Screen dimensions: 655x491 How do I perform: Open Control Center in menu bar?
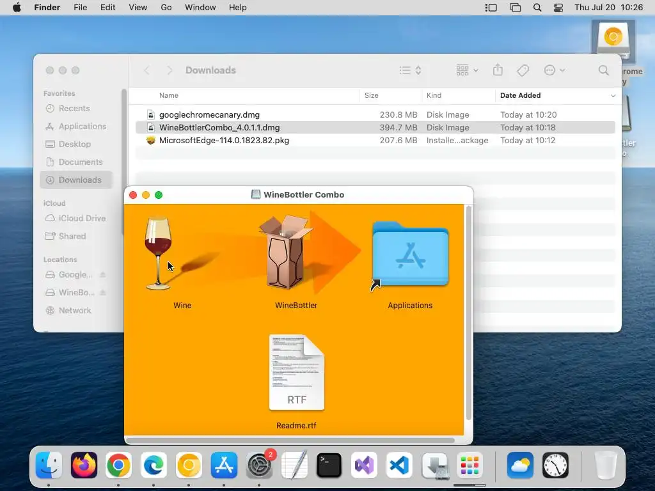pos(558,8)
